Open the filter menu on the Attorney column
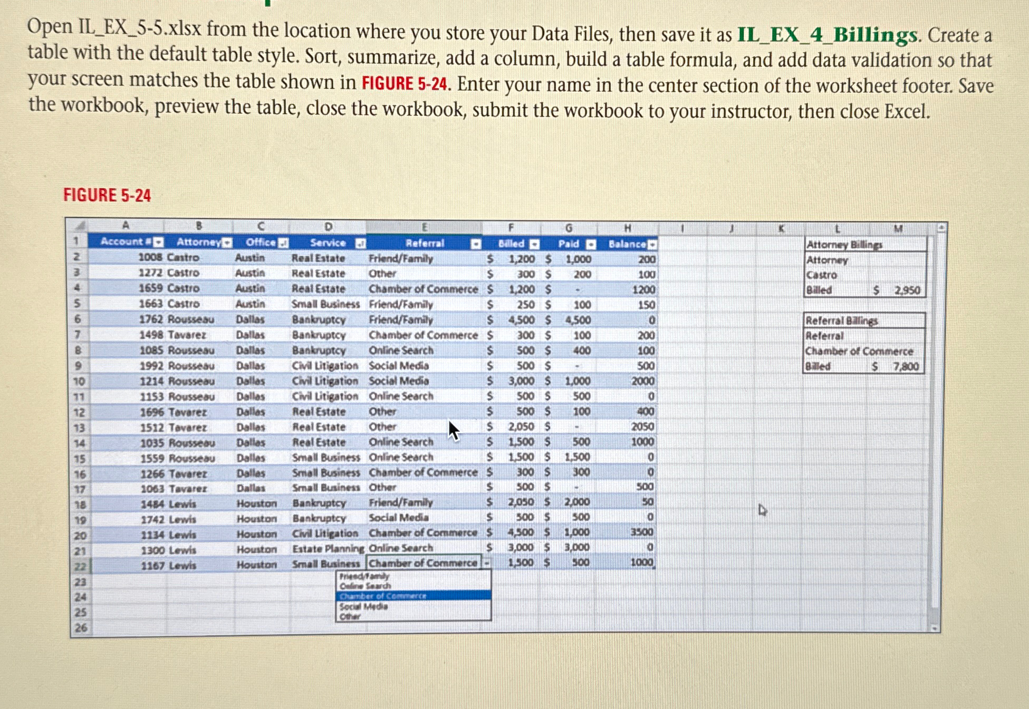 (x=227, y=242)
